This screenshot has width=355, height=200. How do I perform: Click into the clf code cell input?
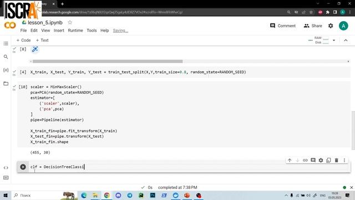coord(189,167)
